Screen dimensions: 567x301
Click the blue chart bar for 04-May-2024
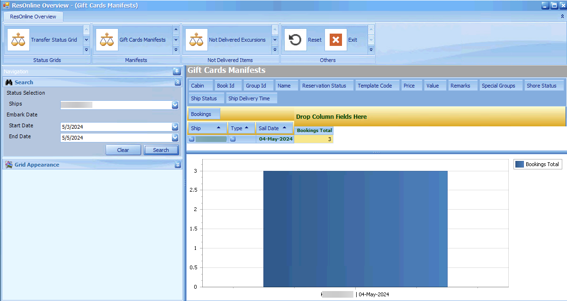355,229
